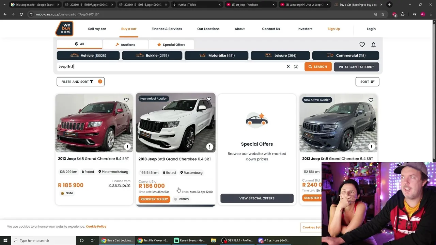The height and width of the screenshot is (245, 436).
Task: Click the We Buy Cars logo
Action: pyautogui.click(x=64, y=29)
